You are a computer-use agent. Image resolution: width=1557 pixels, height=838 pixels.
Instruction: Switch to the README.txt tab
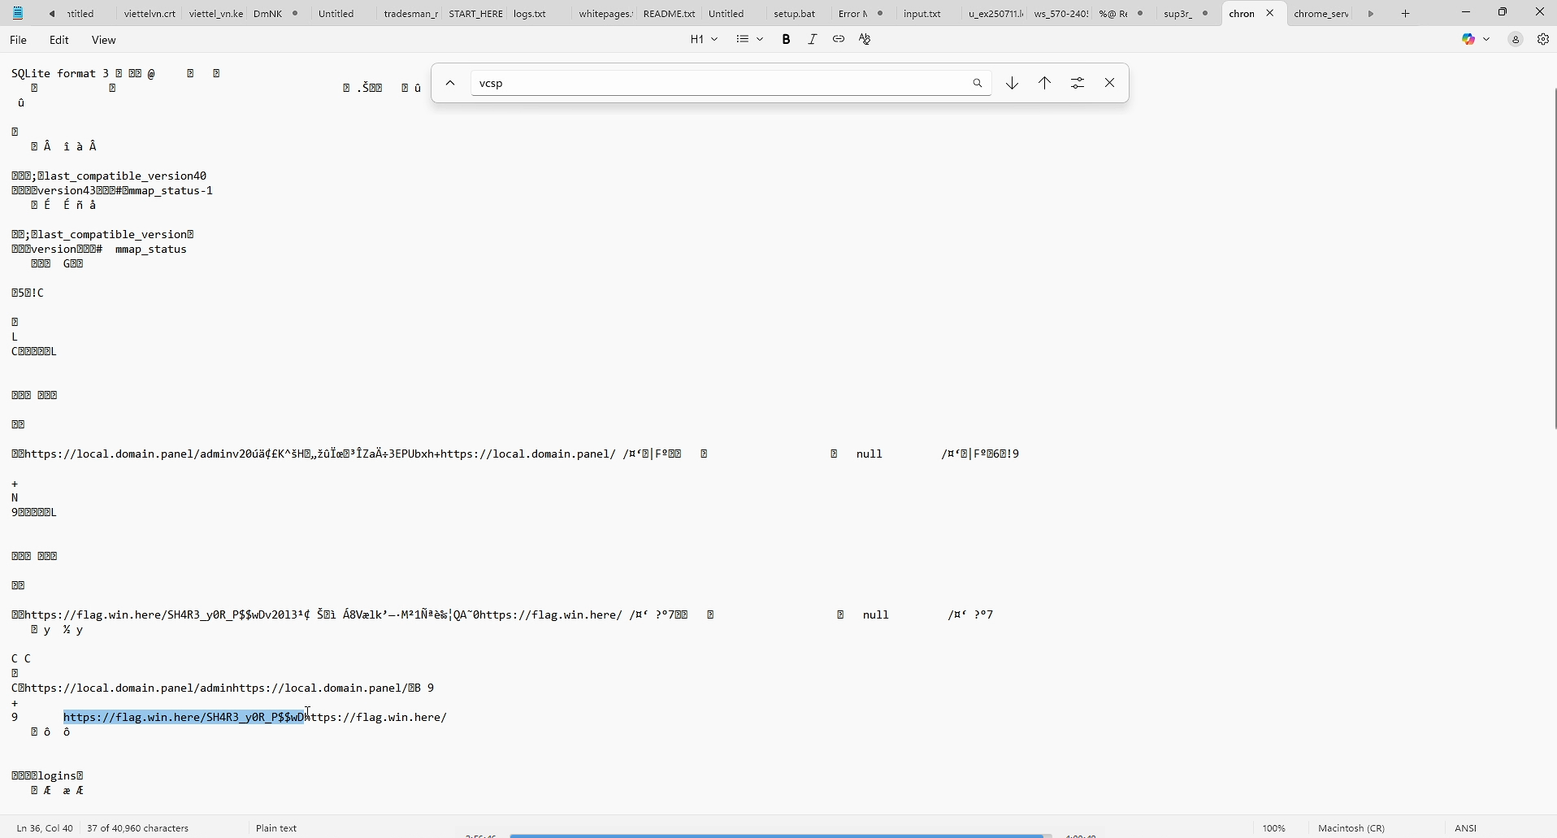(x=669, y=14)
